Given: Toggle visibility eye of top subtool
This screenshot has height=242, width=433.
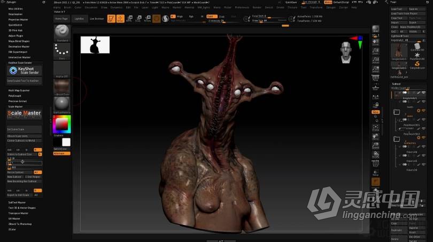Looking at the screenshot, I should pyautogui.click(x=423, y=93).
